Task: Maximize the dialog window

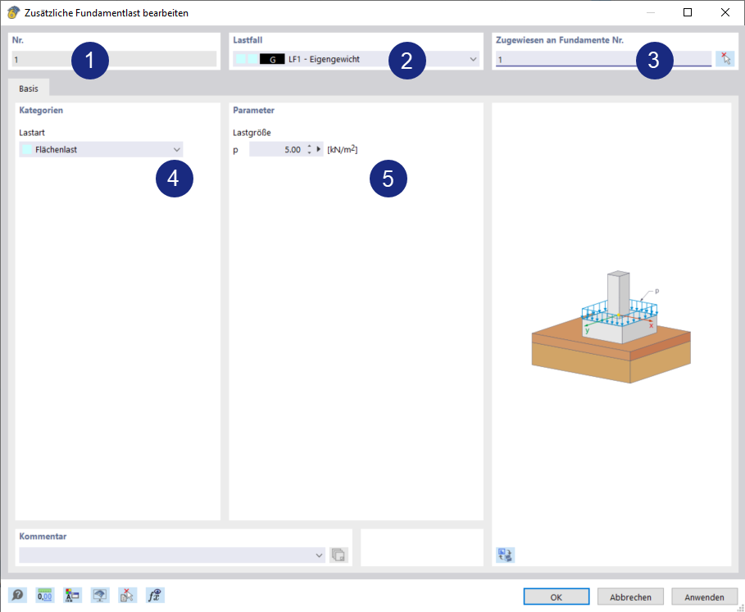Action: [688, 12]
